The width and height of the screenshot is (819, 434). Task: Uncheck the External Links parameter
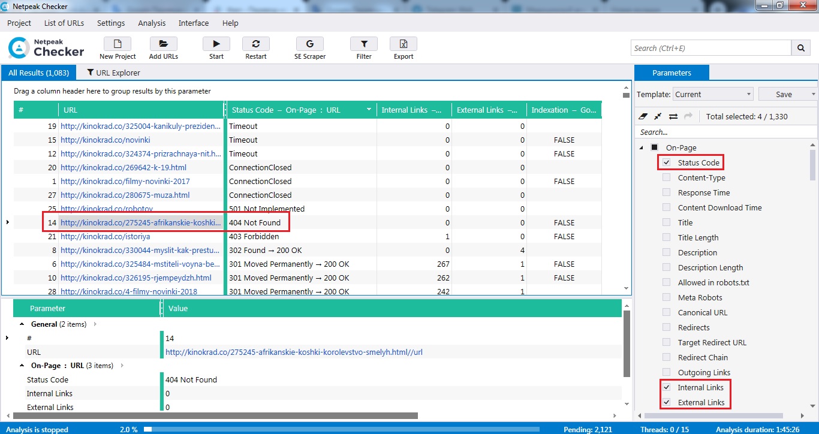coord(667,402)
